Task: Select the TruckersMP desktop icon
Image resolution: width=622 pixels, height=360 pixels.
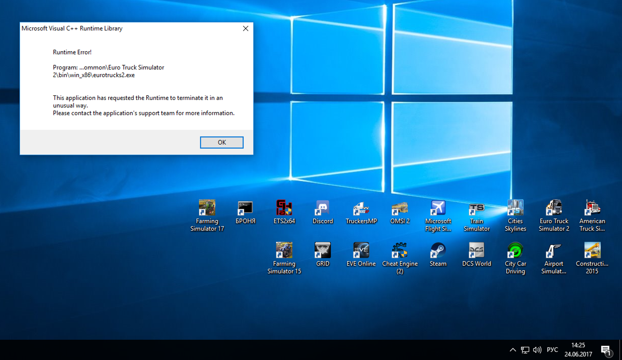Action: click(361, 212)
